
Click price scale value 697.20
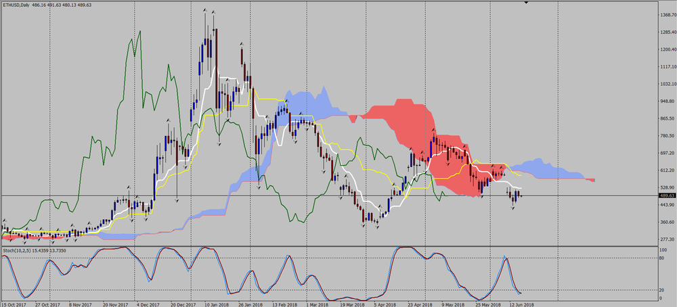(x=668, y=153)
